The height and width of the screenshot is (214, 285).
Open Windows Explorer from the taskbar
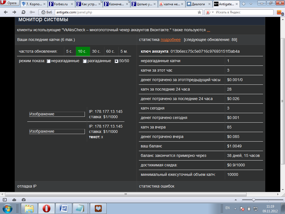pyautogui.click(x=29, y=208)
